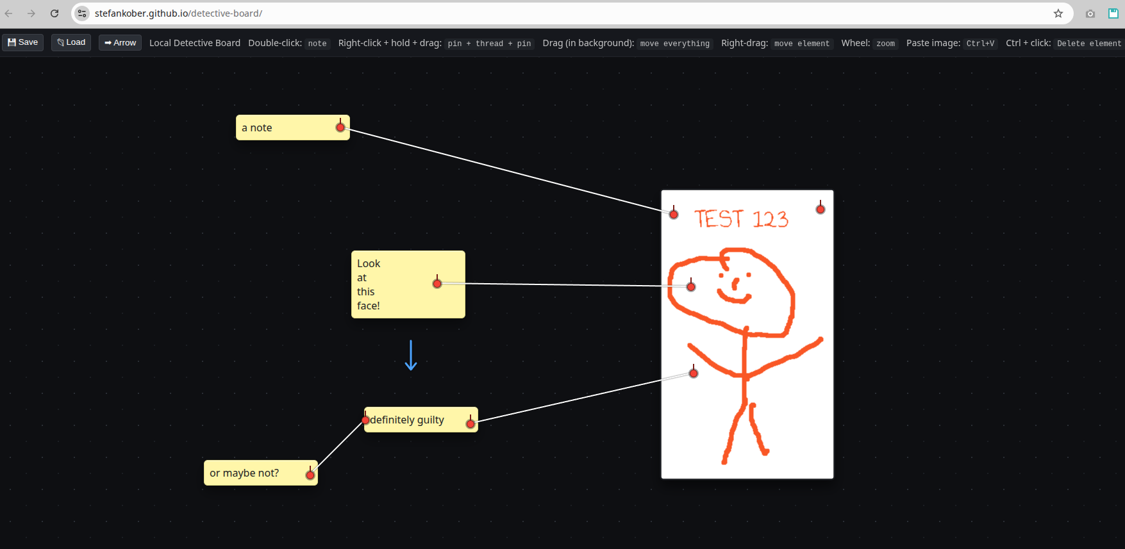
Task: Focus the address bar URL
Action: (178, 13)
